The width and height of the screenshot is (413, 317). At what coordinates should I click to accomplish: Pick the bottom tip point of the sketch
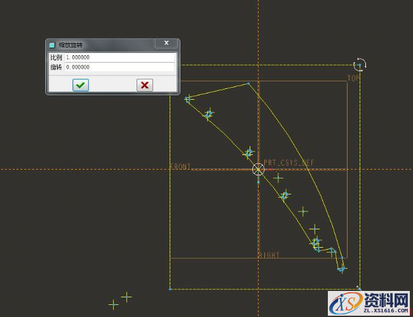tap(342, 269)
